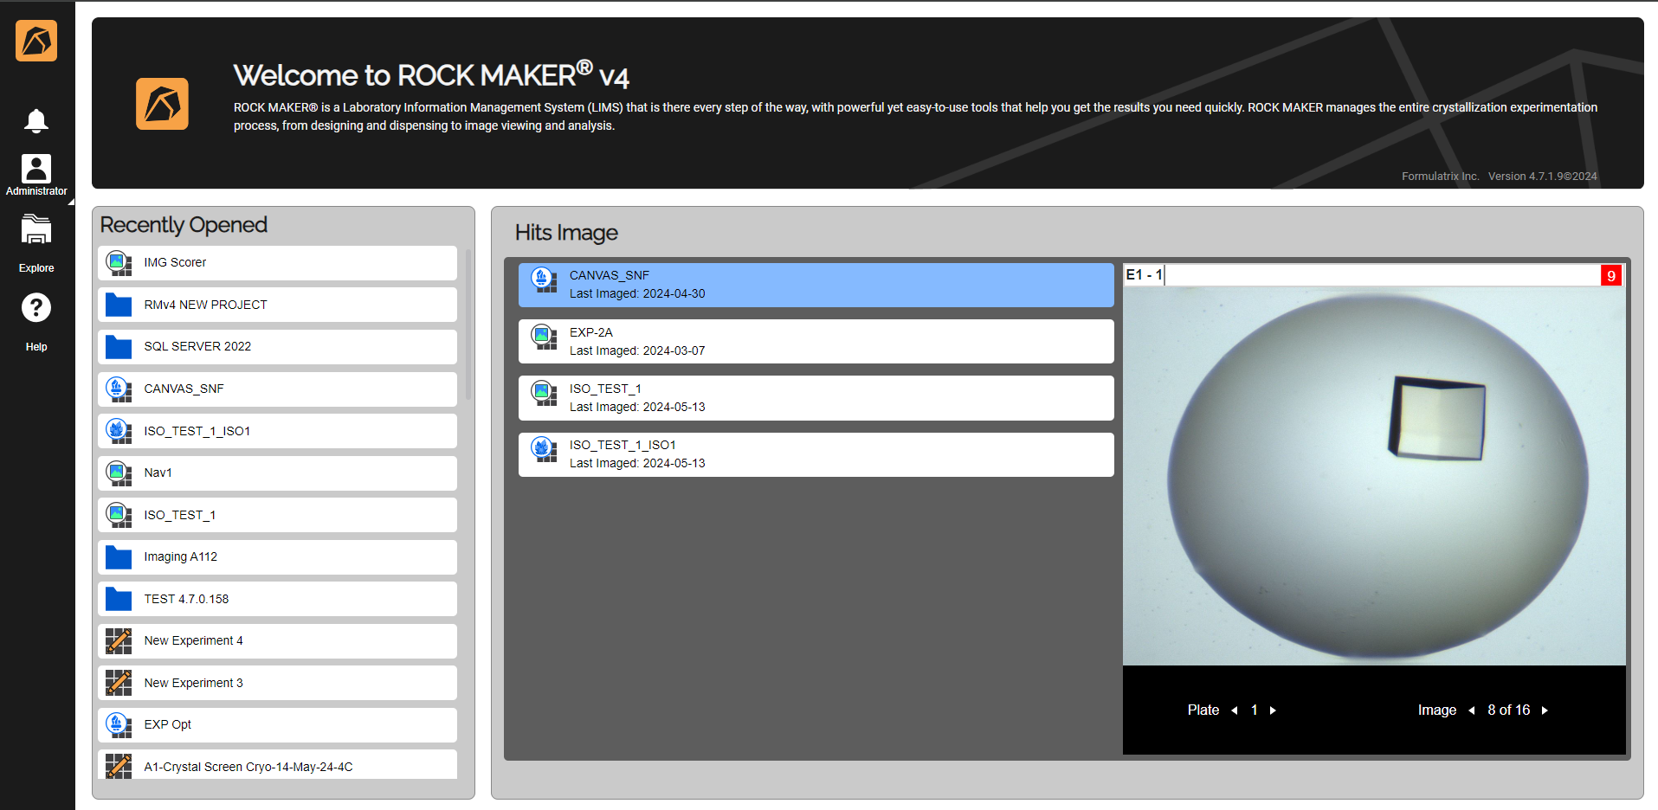
Task: Open CANVAS_SNF text in Recently Opened
Action: (184, 389)
